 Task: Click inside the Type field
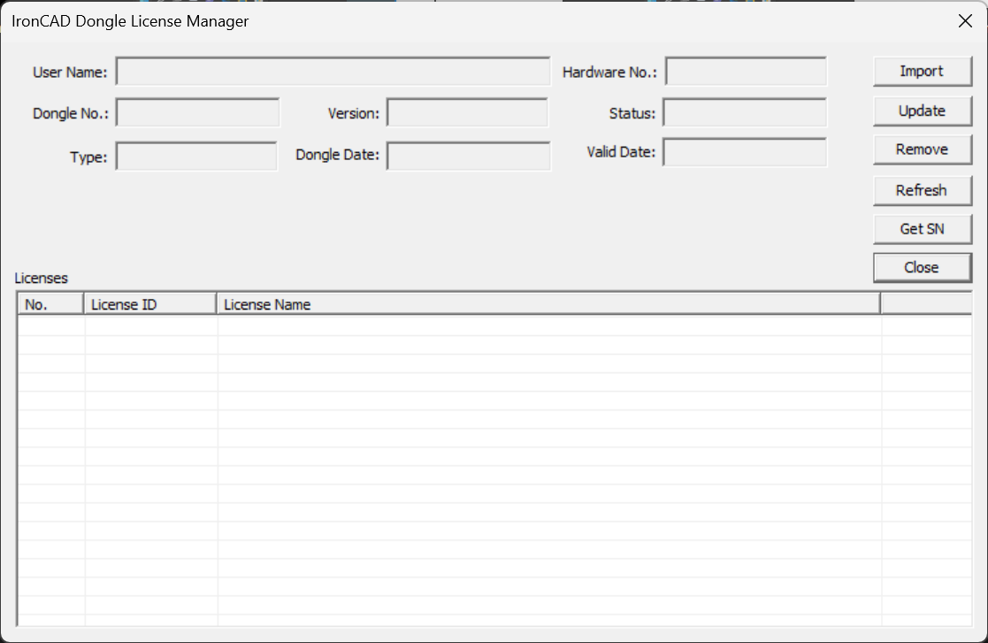click(x=195, y=156)
